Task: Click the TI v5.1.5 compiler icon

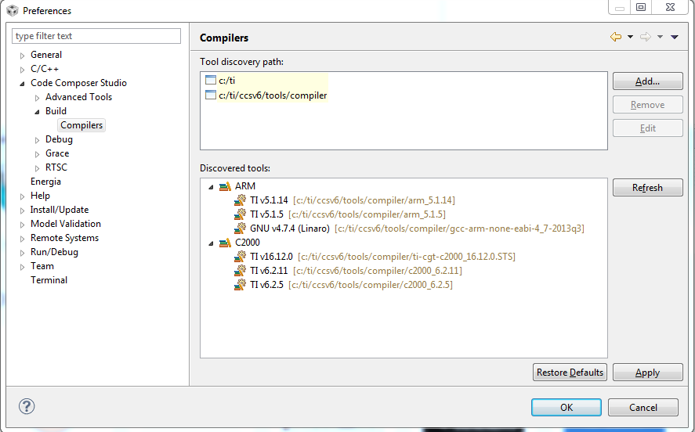Action: 241,214
